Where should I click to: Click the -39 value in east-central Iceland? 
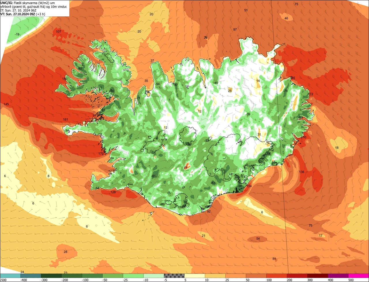248,114
